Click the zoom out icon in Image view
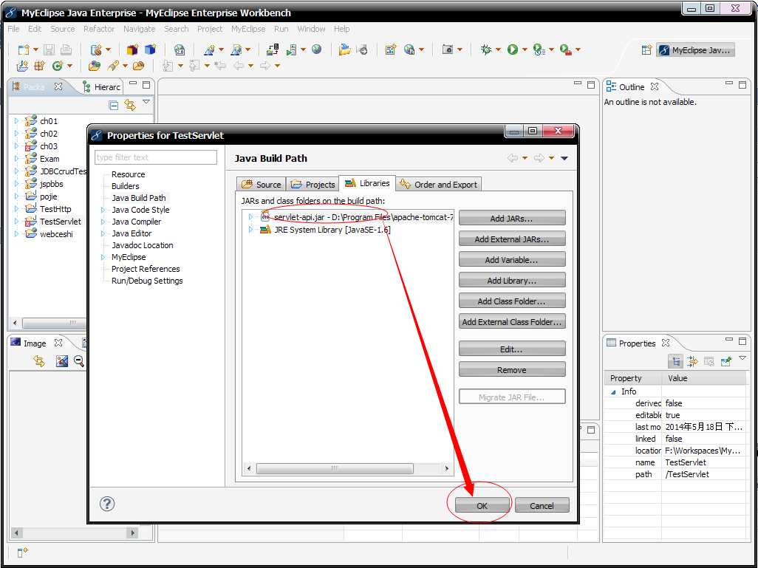This screenshot has height=568, width=758. pos(79,360)
